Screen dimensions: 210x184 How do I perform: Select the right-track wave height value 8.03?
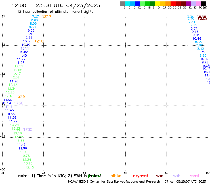[193, 25]
